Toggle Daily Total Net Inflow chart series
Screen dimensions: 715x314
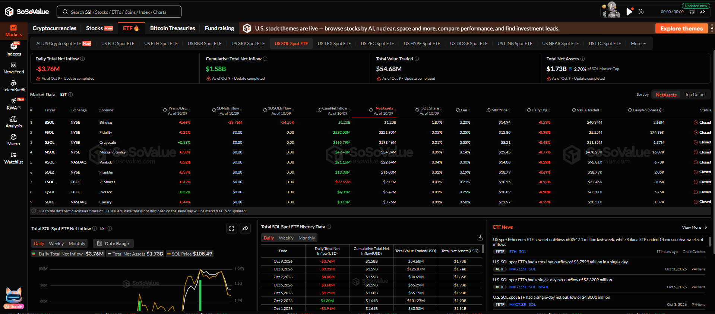click(x=68, y=254)
